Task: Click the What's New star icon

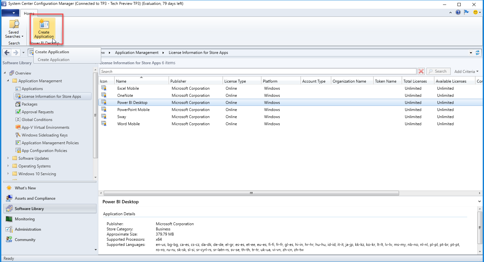Action: point(9,188)
